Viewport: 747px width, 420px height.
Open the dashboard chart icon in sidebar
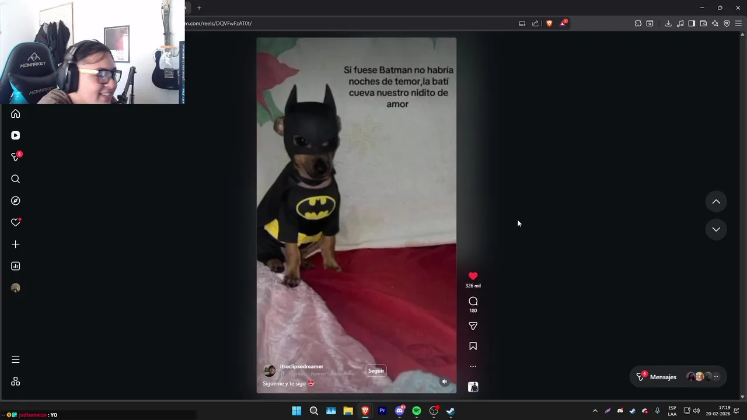[x=16, y=266]
